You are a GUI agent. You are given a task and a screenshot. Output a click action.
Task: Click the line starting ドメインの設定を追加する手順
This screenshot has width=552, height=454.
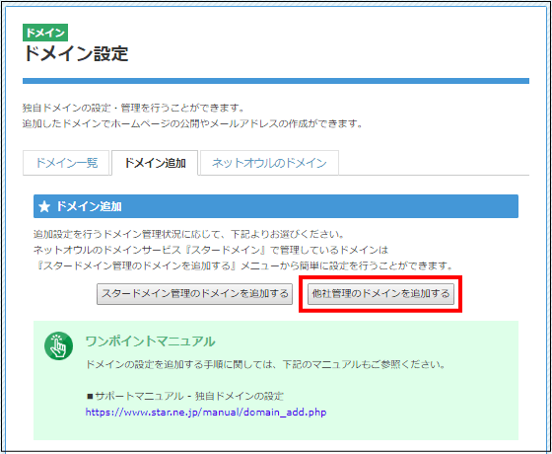(266, 364)
